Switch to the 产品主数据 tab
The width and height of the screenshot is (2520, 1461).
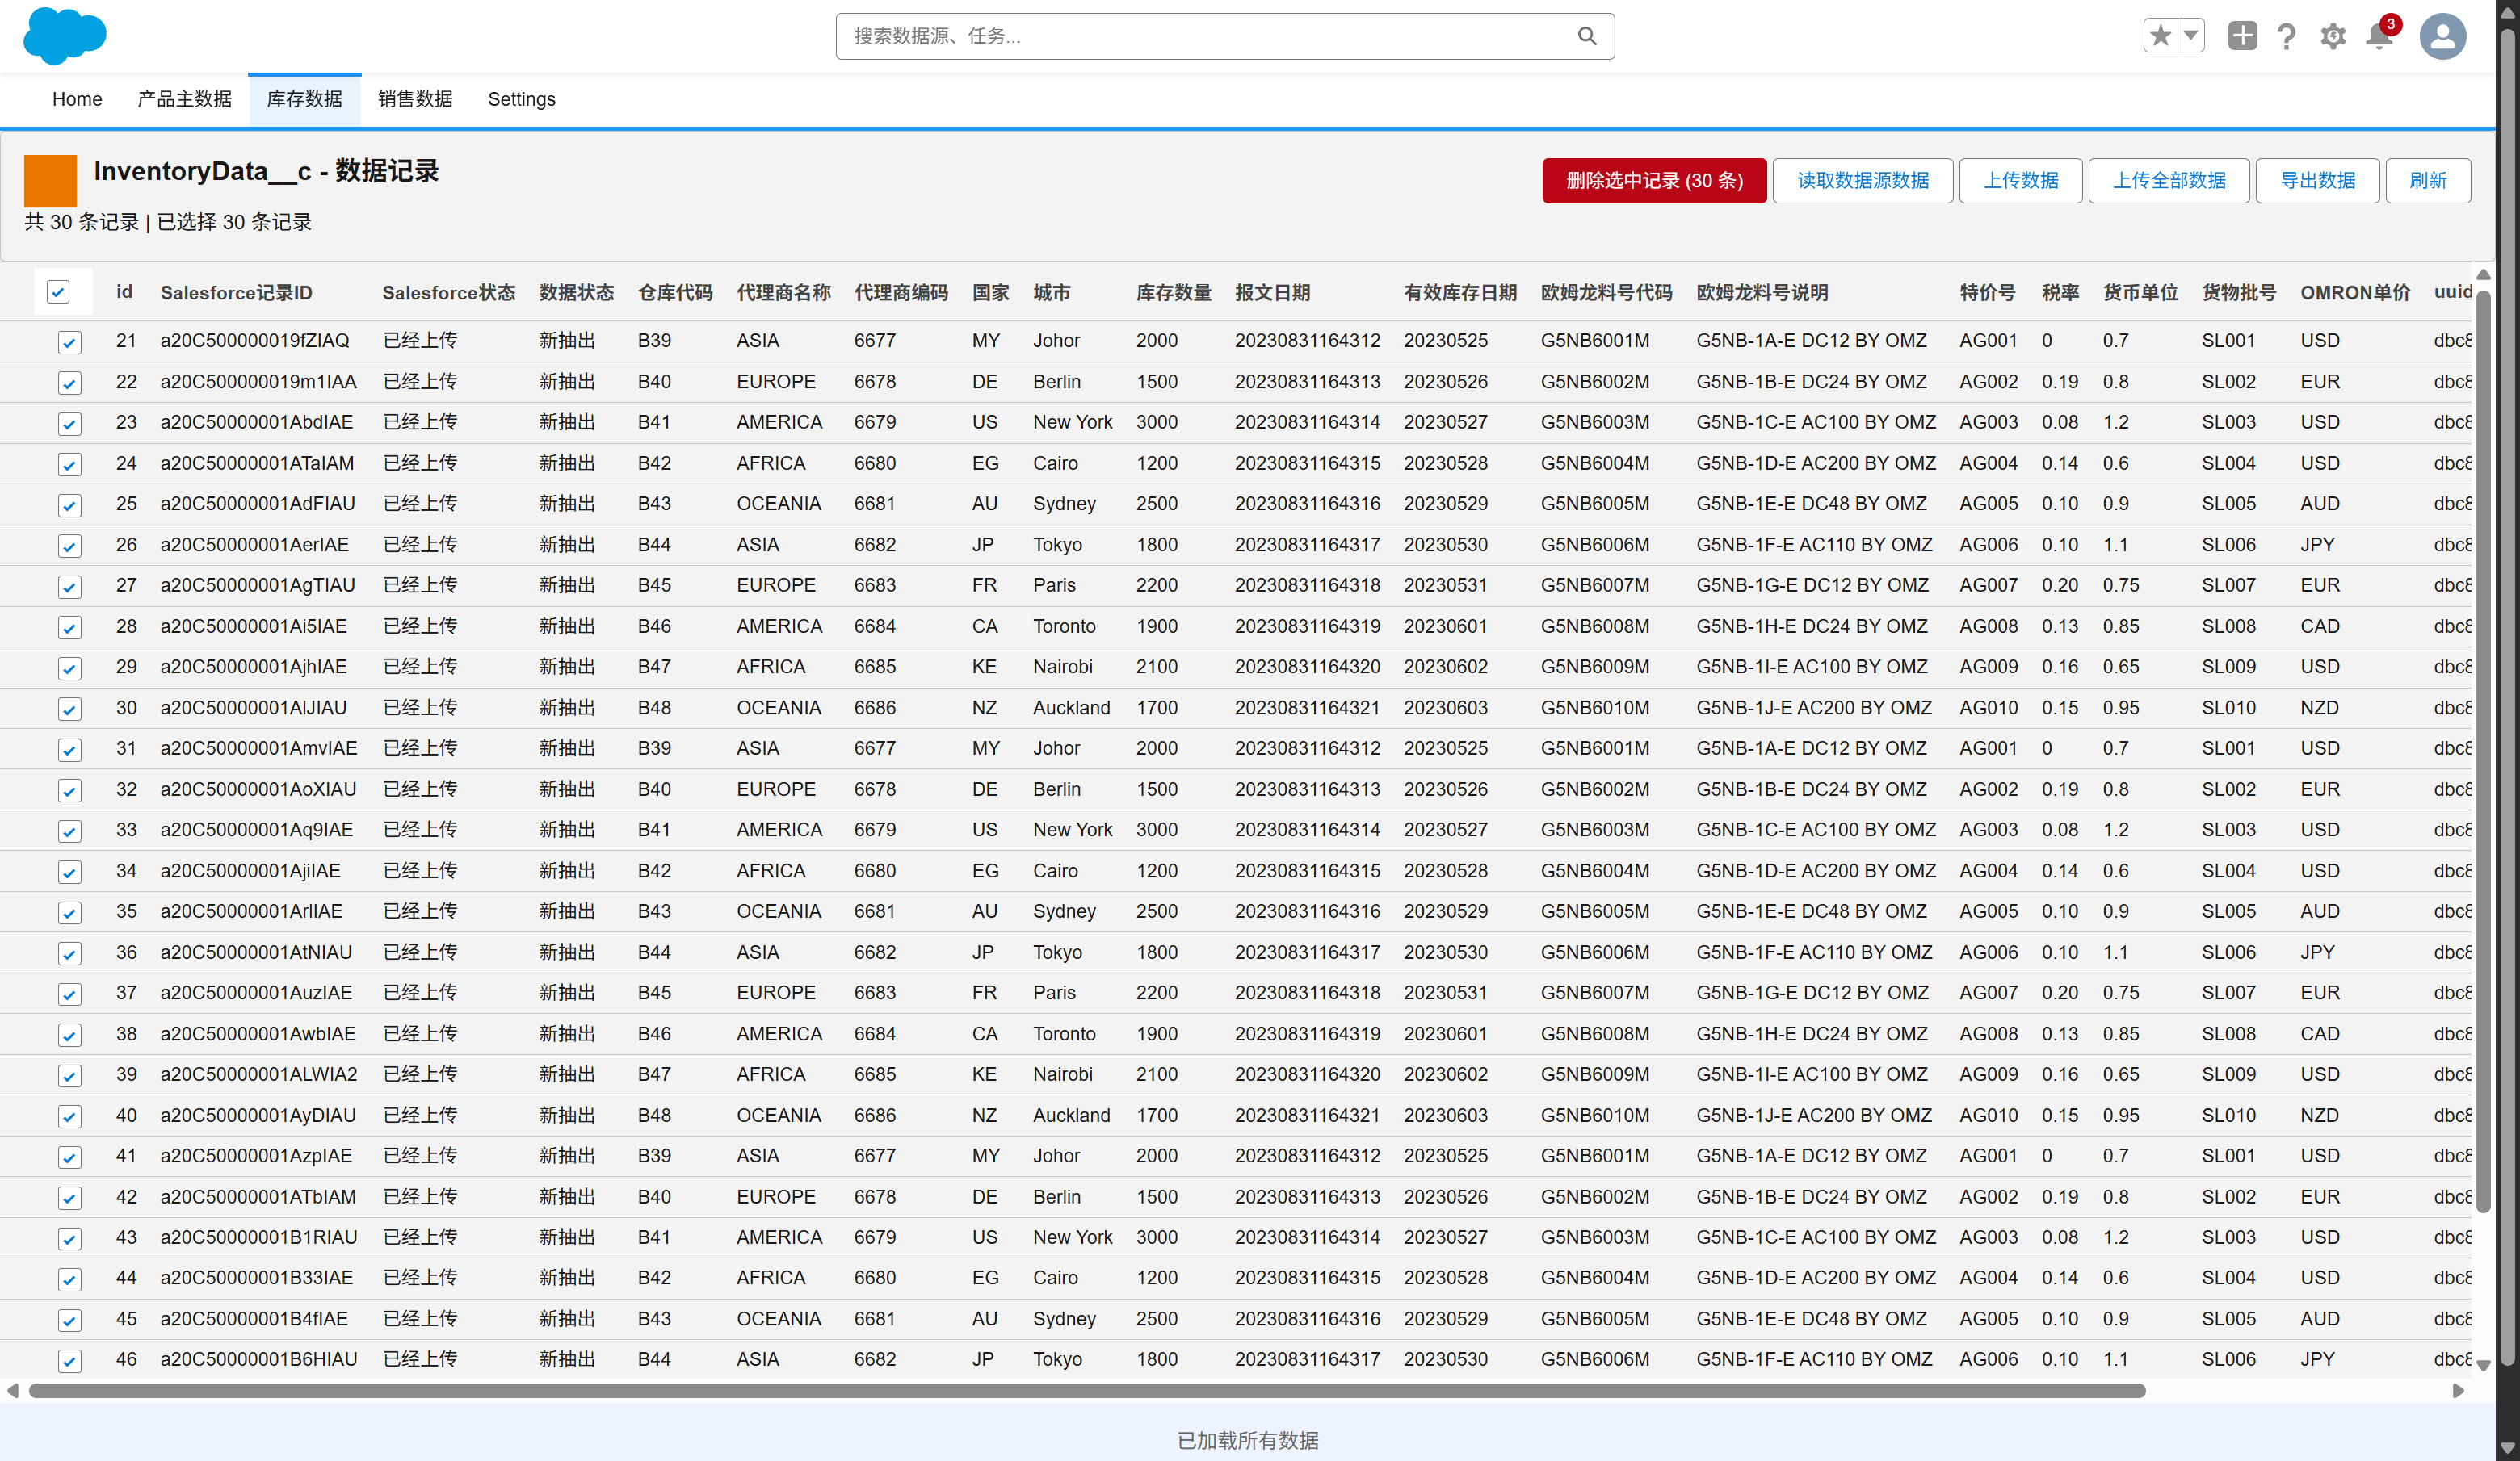tap(184, 99)
